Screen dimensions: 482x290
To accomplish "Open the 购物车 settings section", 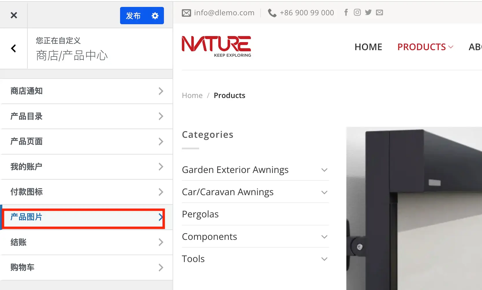I will click(86, 268).
